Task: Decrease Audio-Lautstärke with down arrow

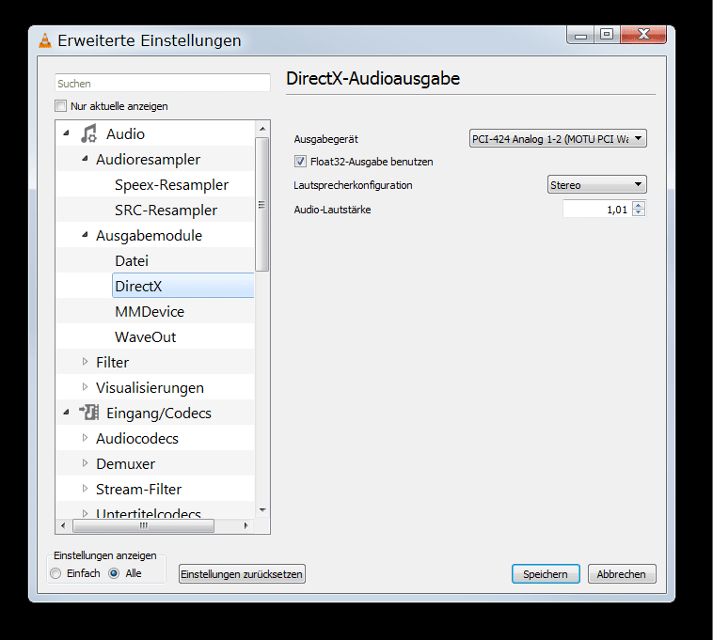Action: [639, 212]
